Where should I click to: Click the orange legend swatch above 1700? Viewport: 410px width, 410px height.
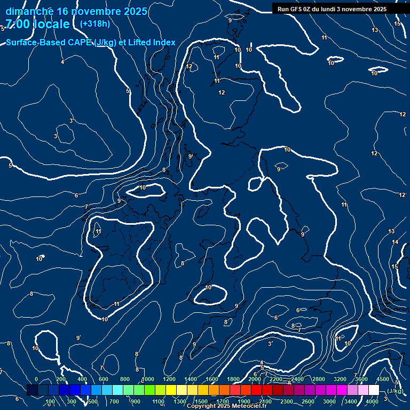point(224,390)
